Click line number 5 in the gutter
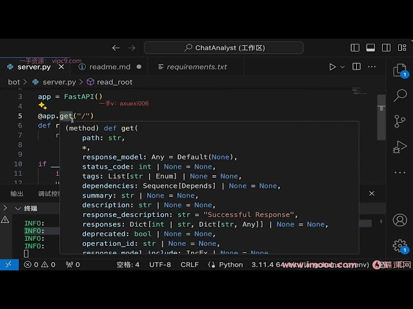Screen dimensions: 413x309 (x=20, y=116)
